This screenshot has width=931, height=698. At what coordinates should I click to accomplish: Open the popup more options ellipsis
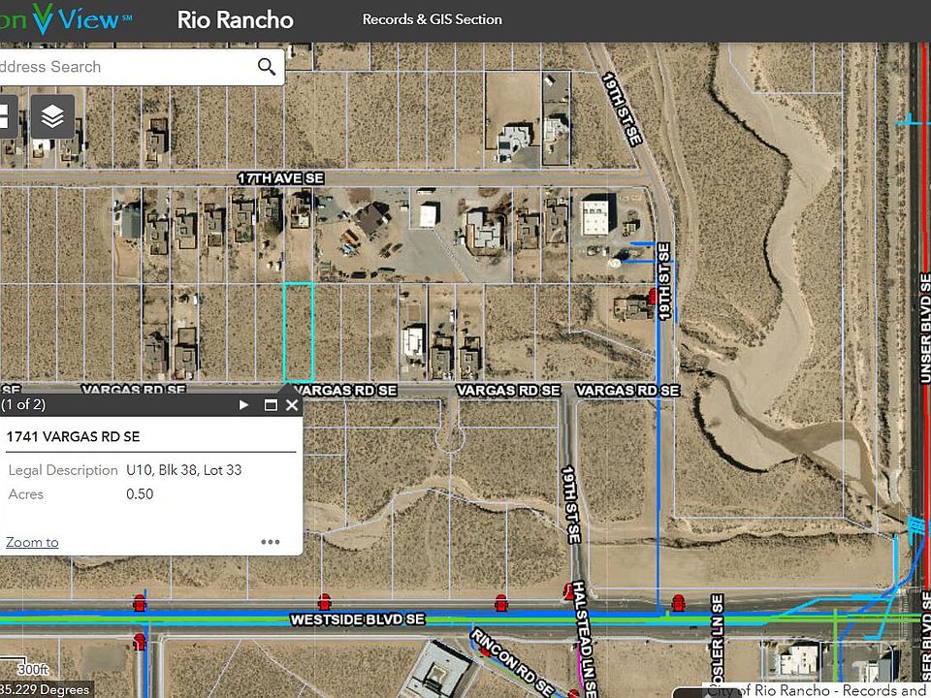(x=271, y=542)
